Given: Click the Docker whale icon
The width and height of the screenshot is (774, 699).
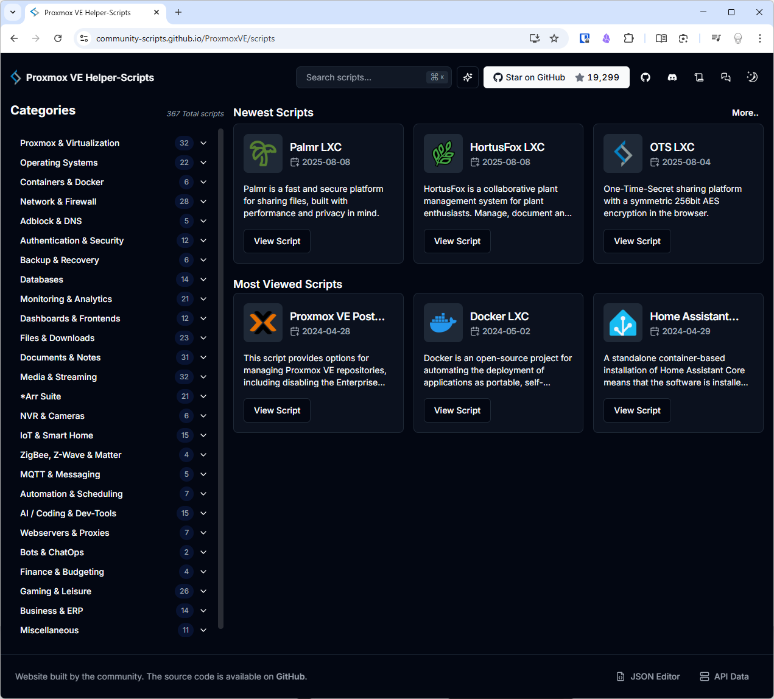Looking at the screenshot, I should [443, 323].
